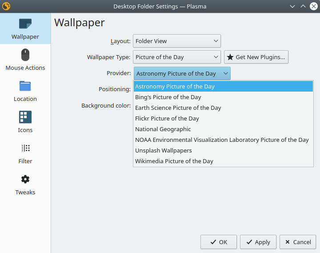Image resolution: width=320 pixels, height=253 pixels.
Task: Choose National Geographic provider
Action: (163, 129)
